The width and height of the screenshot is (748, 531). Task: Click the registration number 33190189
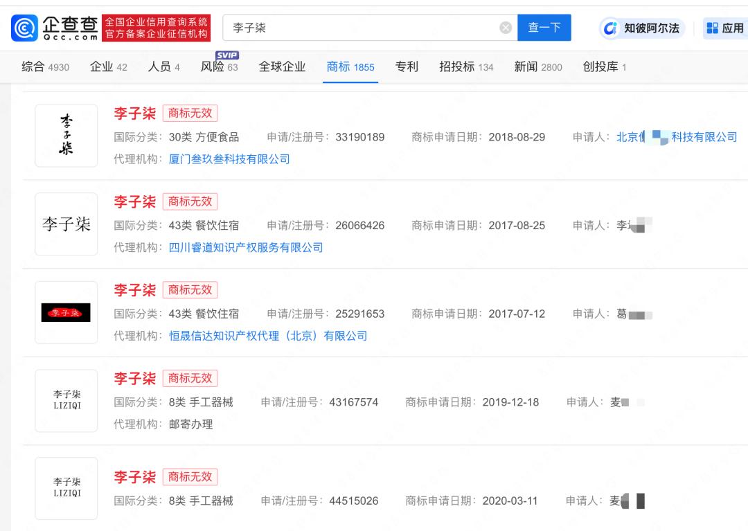tap(359, 137)
